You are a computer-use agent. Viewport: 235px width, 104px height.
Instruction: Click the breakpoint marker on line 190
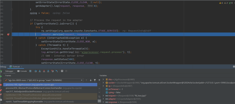(x=8, y=34)
